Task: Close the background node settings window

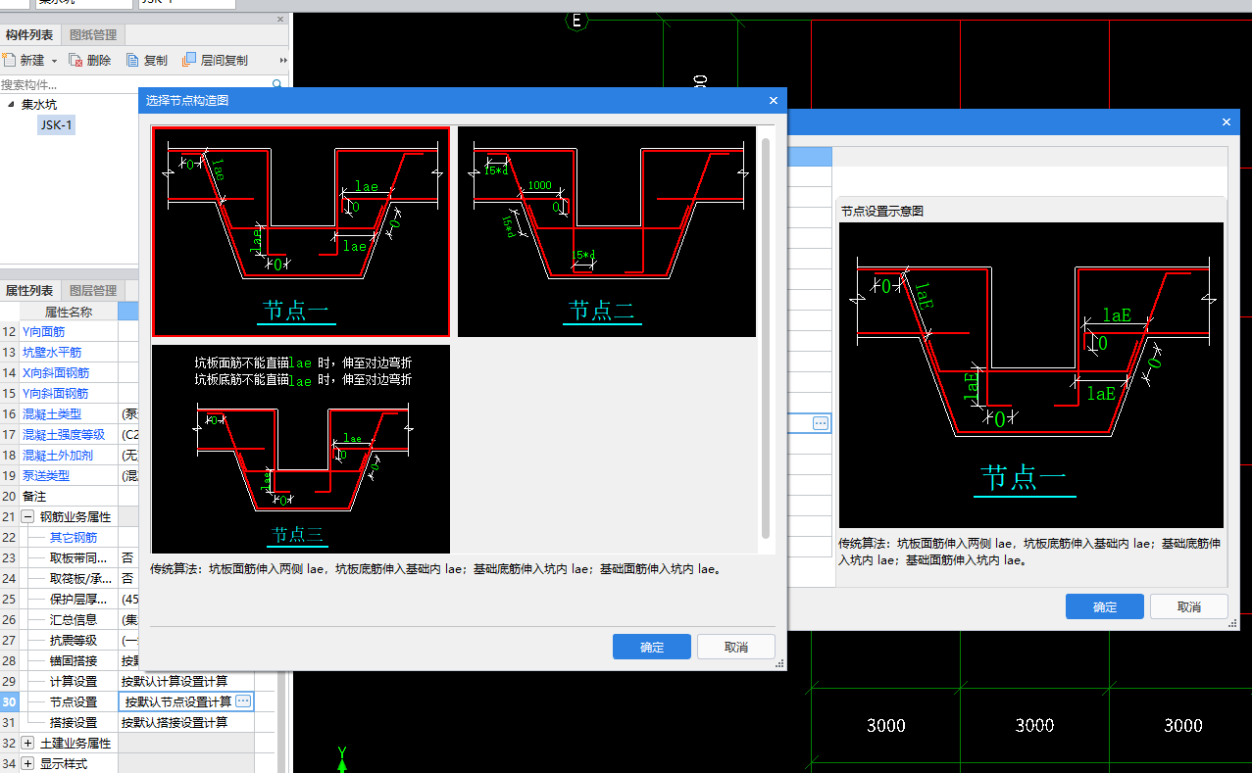Action: (x=1226, y=122)
